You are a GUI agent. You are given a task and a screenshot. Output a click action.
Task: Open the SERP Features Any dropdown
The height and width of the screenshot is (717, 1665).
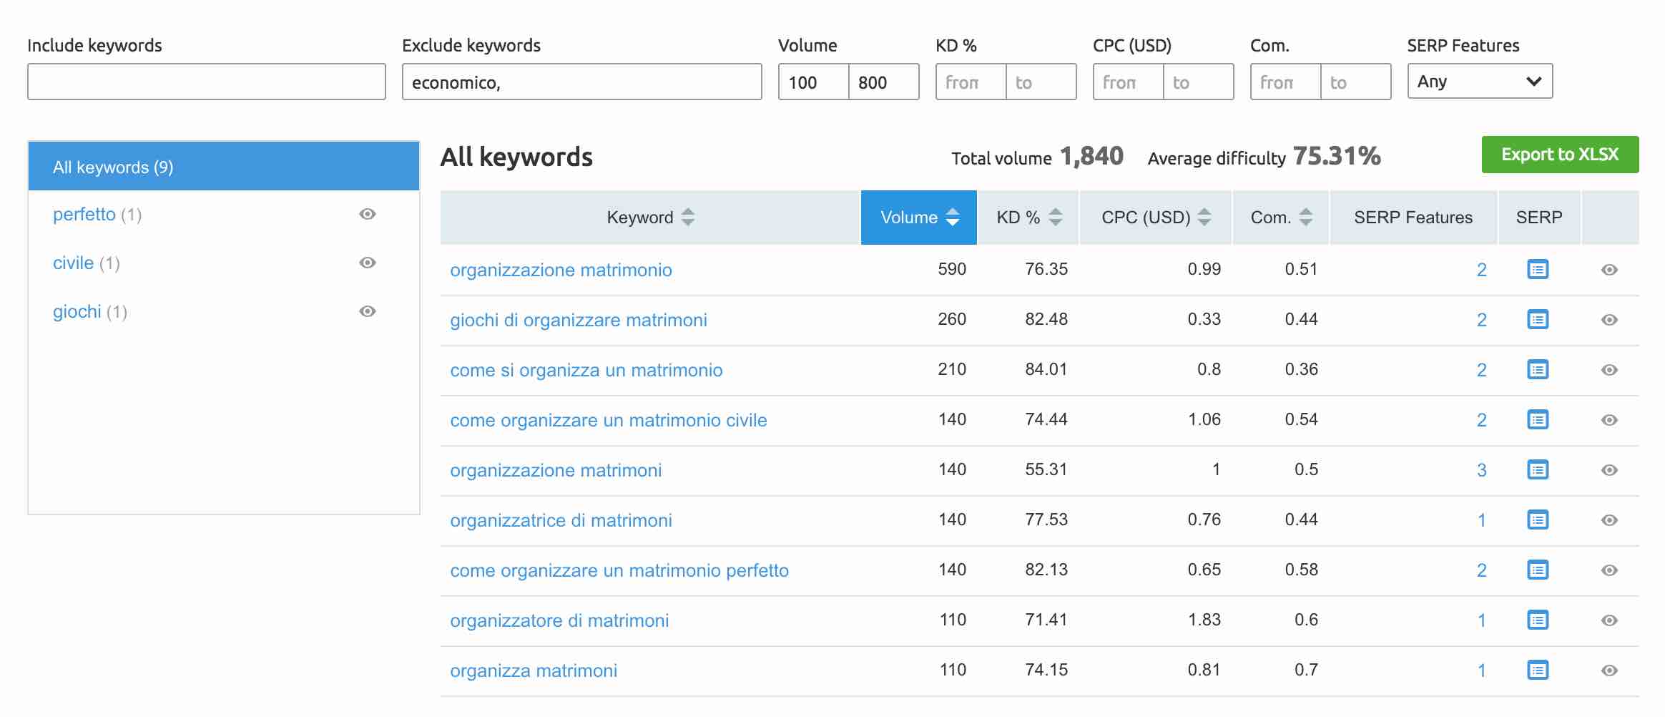[1480, 82]
